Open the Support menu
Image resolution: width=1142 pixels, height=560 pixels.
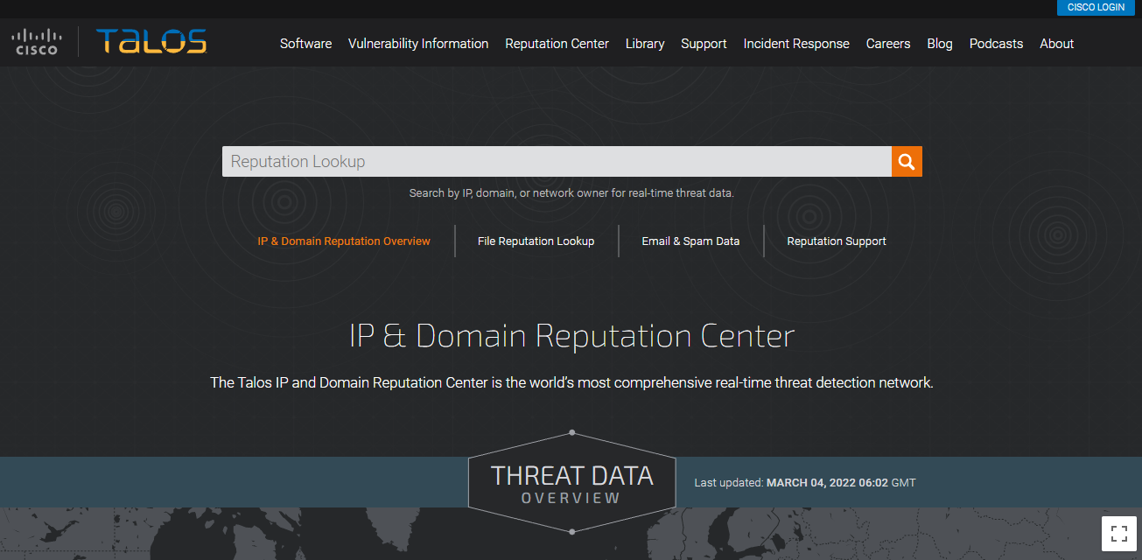pyautogui.click(x=704, y=43)
